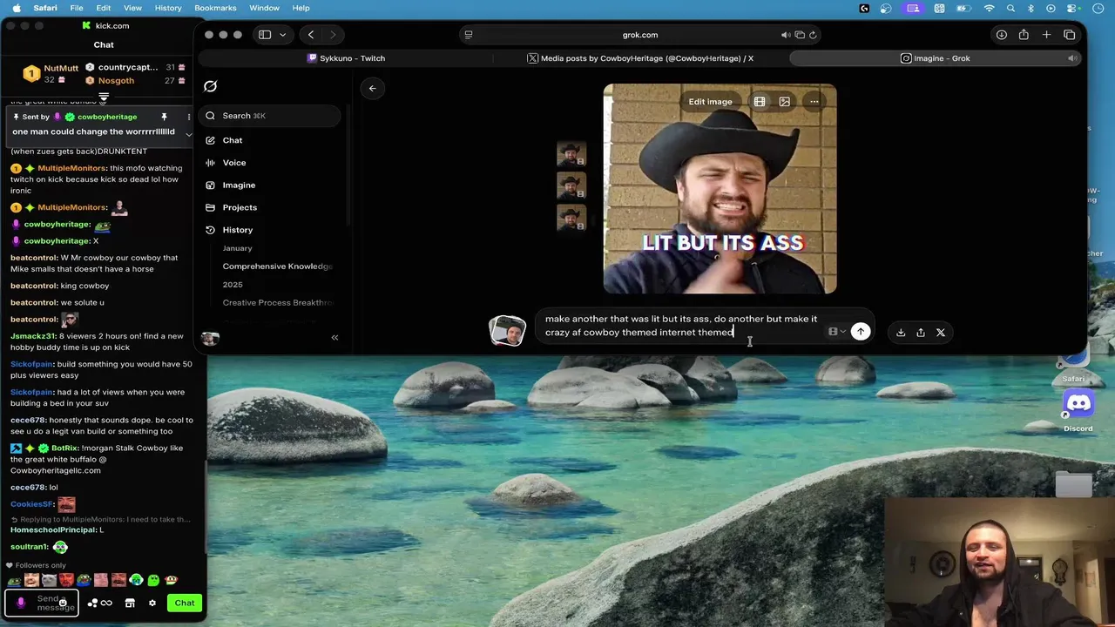Collapse Grok sidebar with double-chevron icon
The height and width of the screenshot is (627, 1115).
coord(334,337)
